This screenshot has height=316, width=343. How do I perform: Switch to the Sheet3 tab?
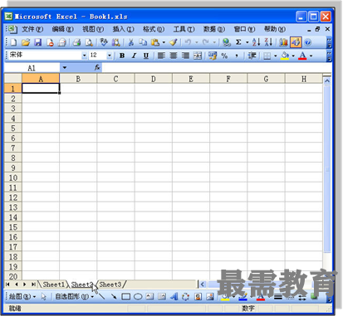tap(110, 284)
